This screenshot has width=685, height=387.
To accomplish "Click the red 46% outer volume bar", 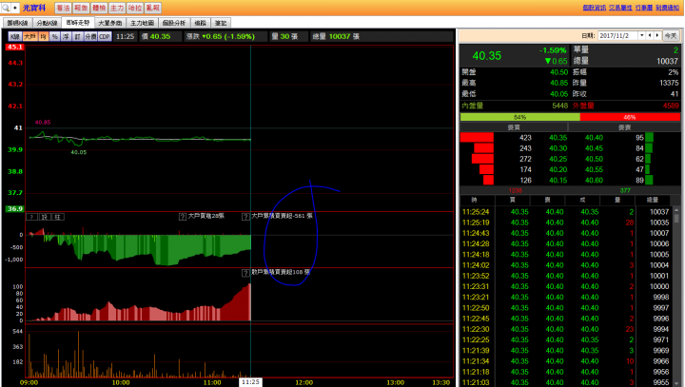I will [x=630, y=117].
